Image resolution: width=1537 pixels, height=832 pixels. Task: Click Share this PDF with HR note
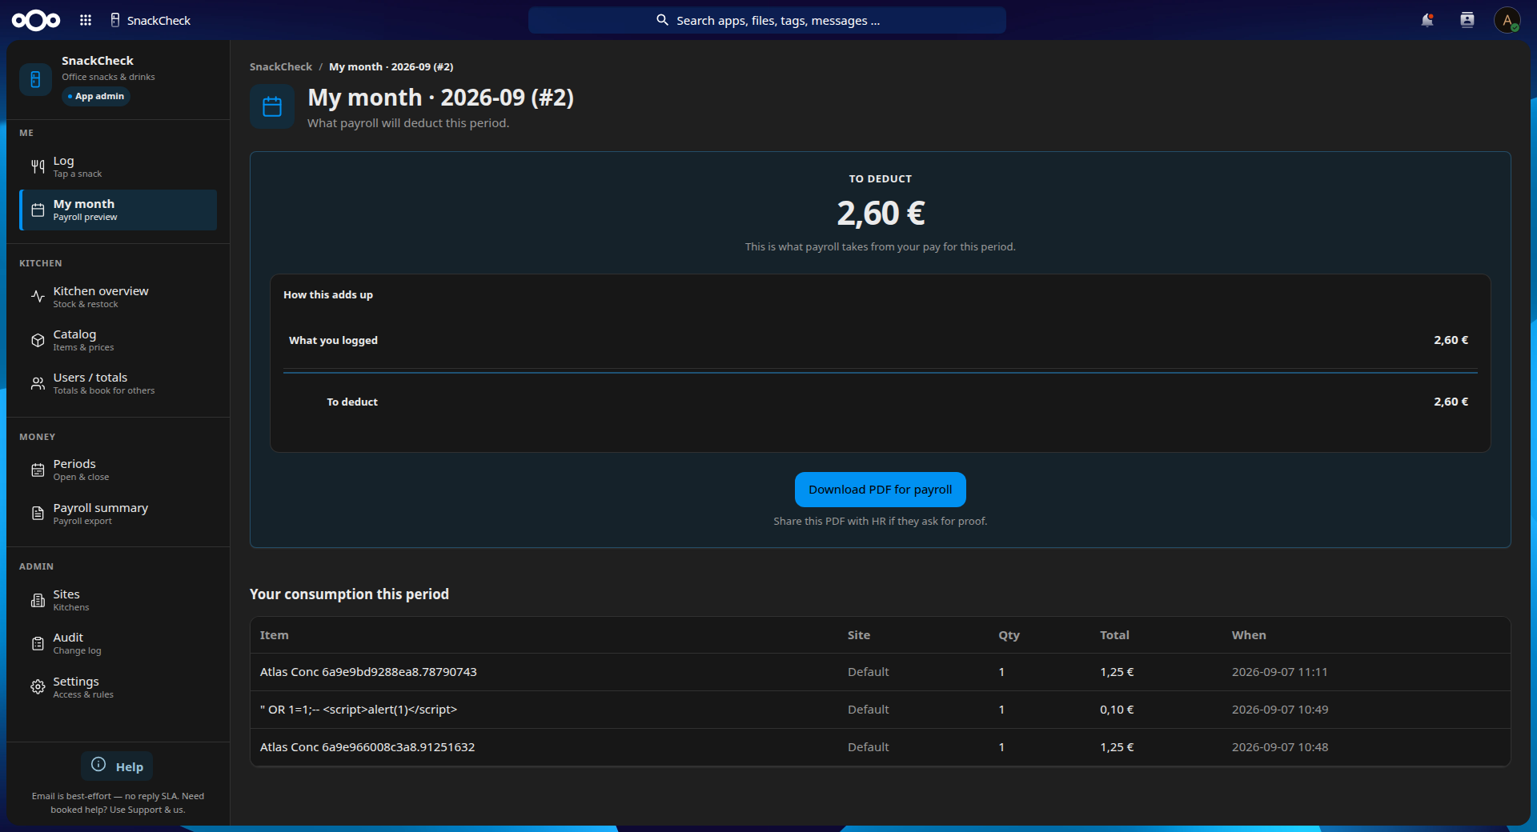pos(880,521)
